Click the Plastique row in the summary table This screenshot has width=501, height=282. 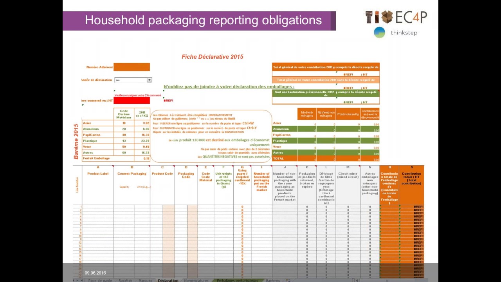(326, 141)
